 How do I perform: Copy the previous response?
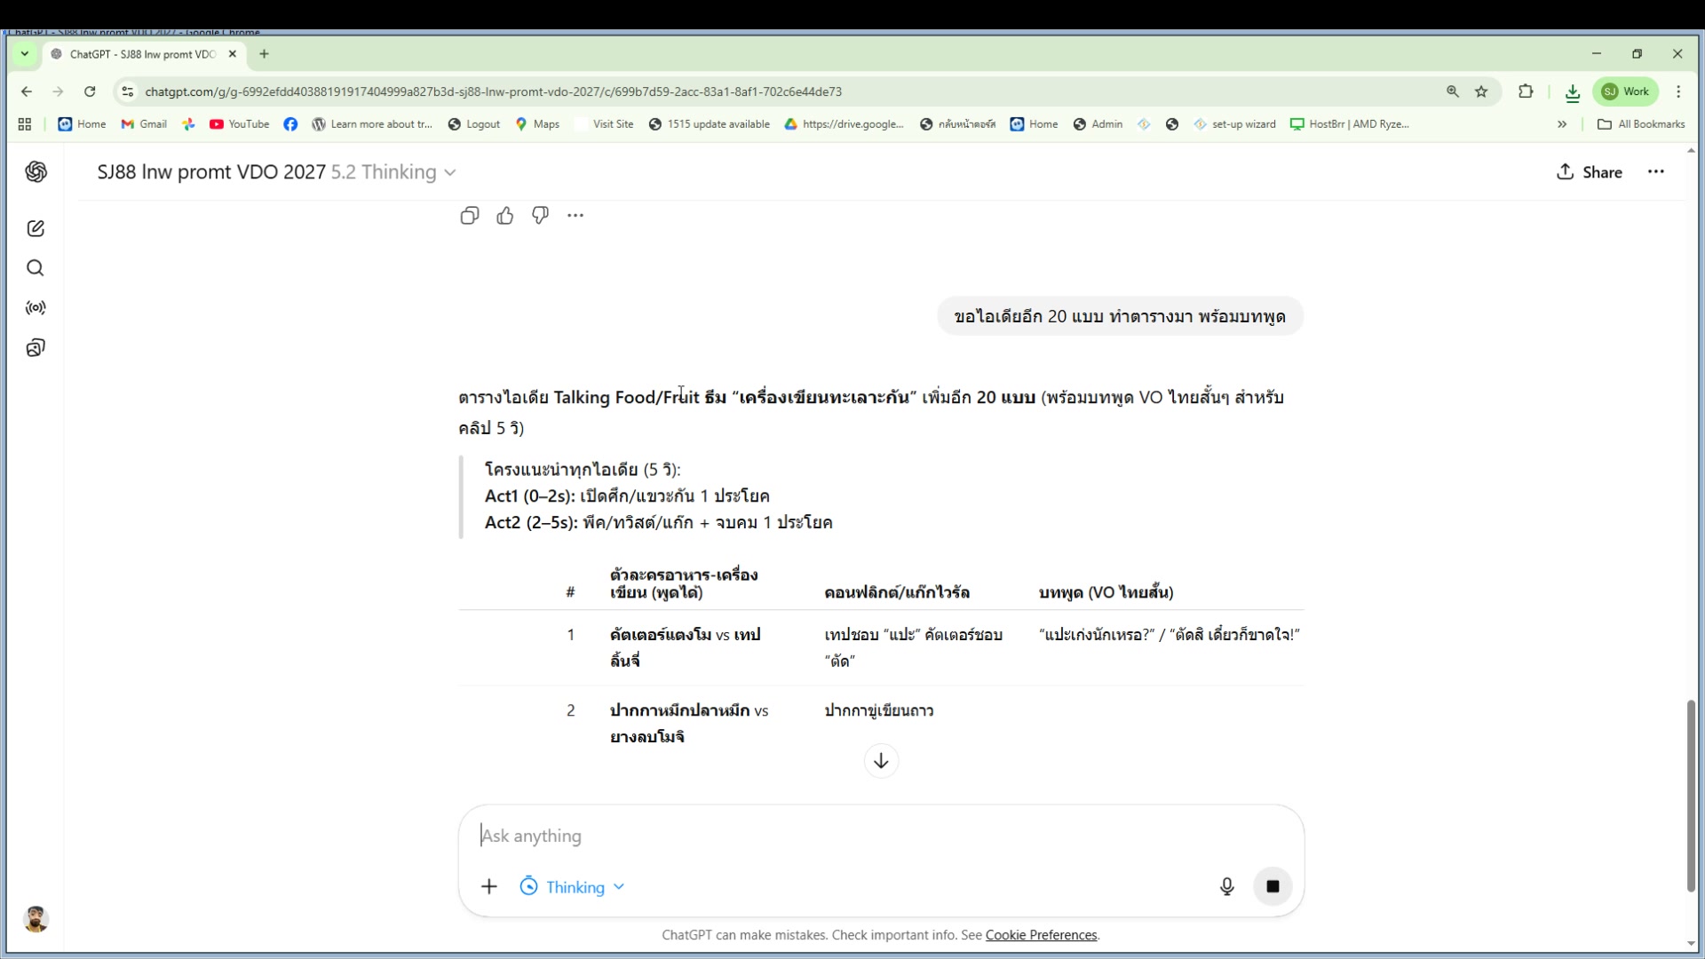coord(470,216)
